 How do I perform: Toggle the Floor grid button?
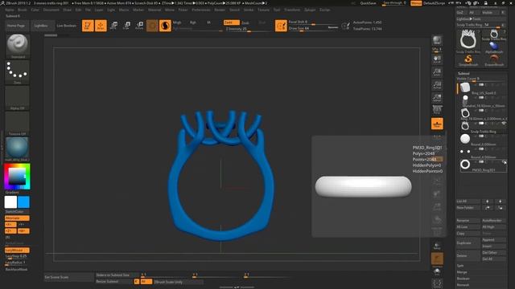tap(437, 124)
